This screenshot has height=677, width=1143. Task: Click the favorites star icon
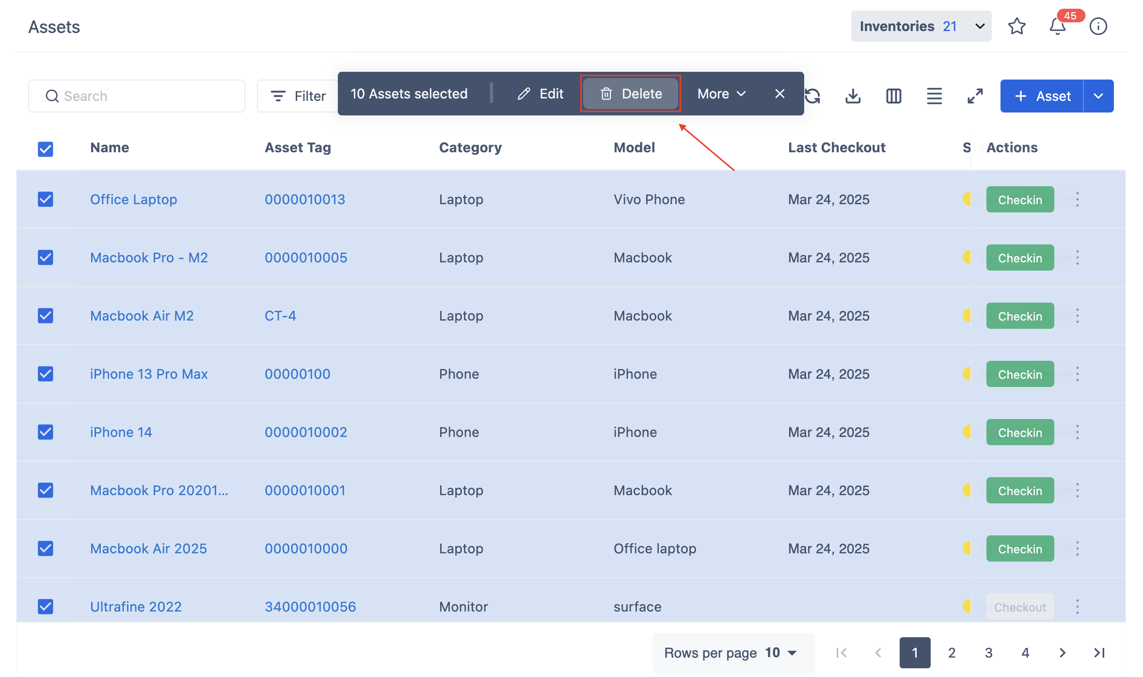click(x=1016, y=26)
